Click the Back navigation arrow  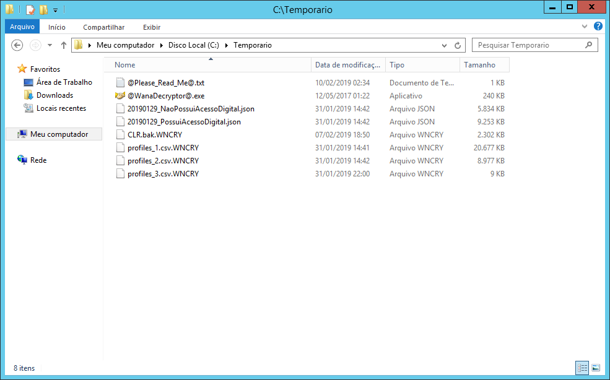pos(17,45)
